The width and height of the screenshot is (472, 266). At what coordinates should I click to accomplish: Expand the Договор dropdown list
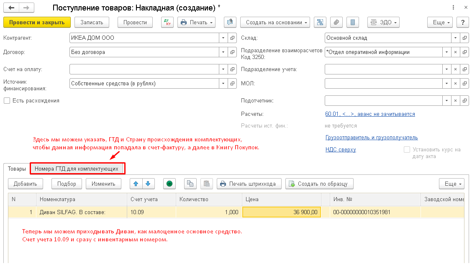223,52
